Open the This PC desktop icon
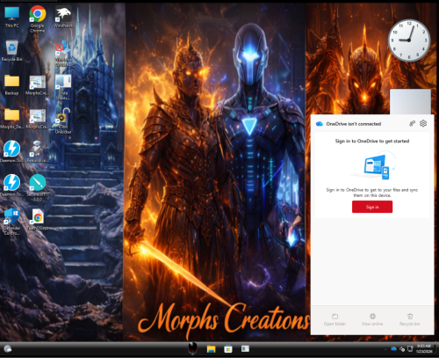 (11, 17)
